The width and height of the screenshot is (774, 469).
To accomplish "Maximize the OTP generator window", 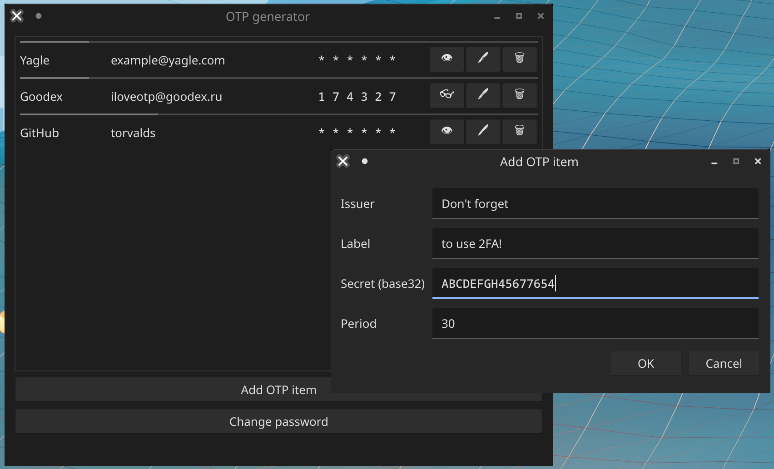I will pyautogui.click(x=519, y=16).
